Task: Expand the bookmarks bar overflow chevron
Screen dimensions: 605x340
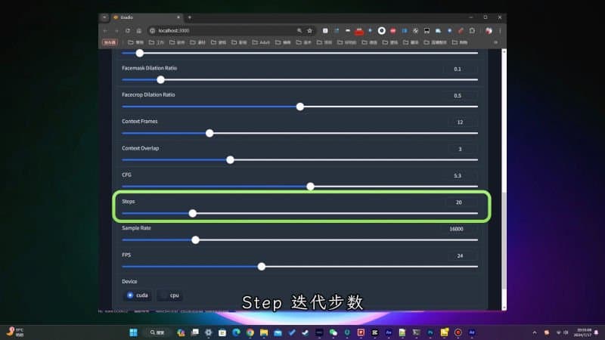Action: click(x=496, y=42)
